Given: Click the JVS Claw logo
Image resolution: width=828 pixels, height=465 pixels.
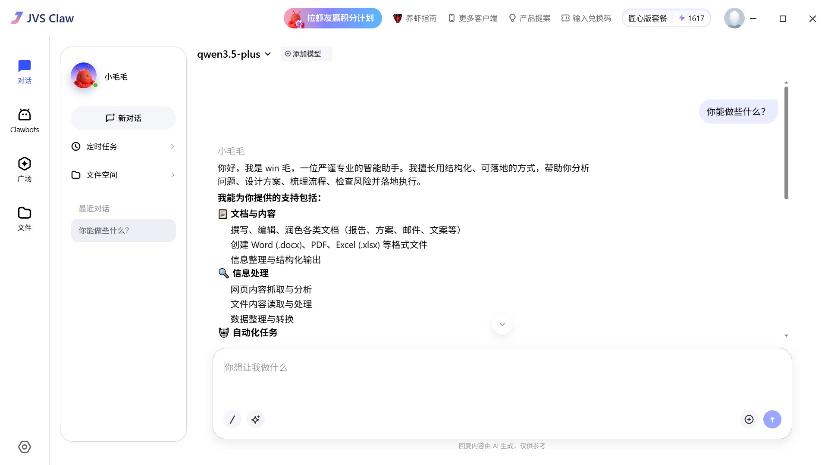Looking at the screenshot, I should pos(42,18).
